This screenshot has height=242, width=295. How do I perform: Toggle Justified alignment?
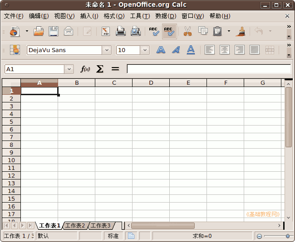pyautogui.click(x=254, y=50)
